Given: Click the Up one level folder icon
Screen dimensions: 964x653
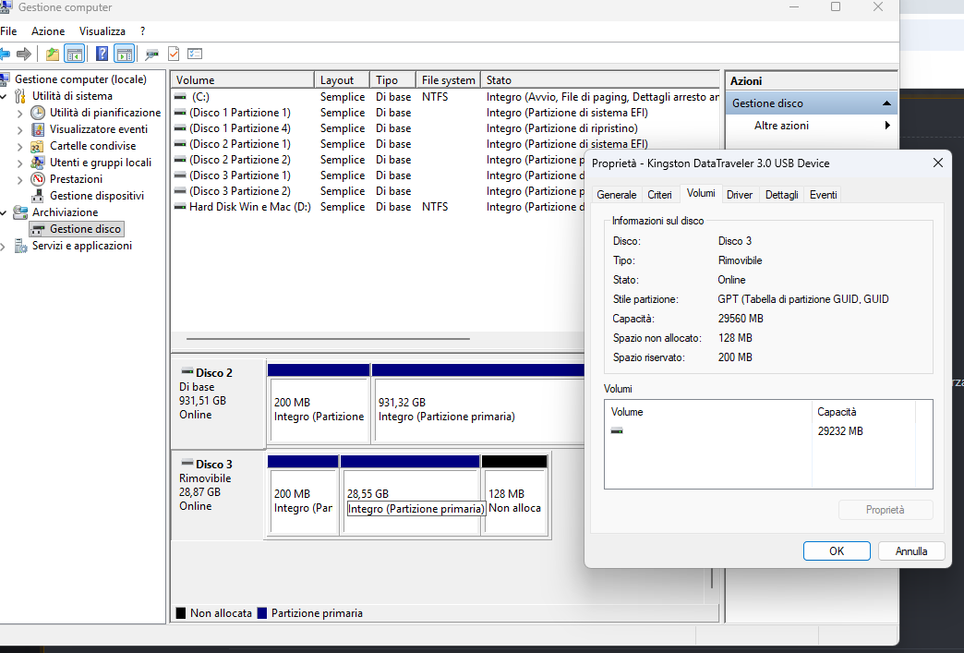Looking at the screenshot, I should pyautogui.click(x=53, y=54).
